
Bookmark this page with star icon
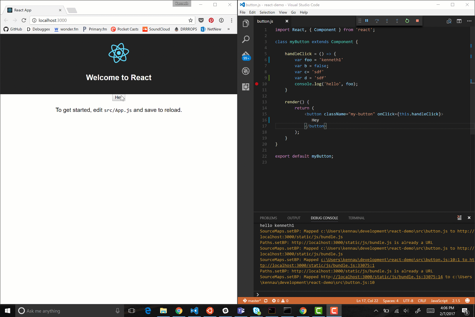click(x=191, y=20)
